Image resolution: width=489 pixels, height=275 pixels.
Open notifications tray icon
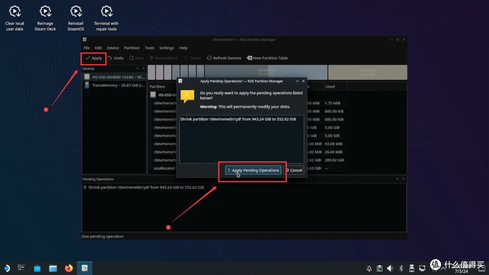[x=369, y=269]
